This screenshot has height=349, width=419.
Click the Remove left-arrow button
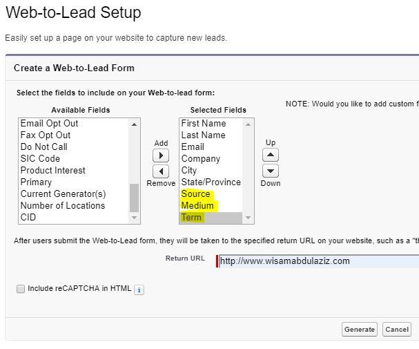[x=161, y=171]
